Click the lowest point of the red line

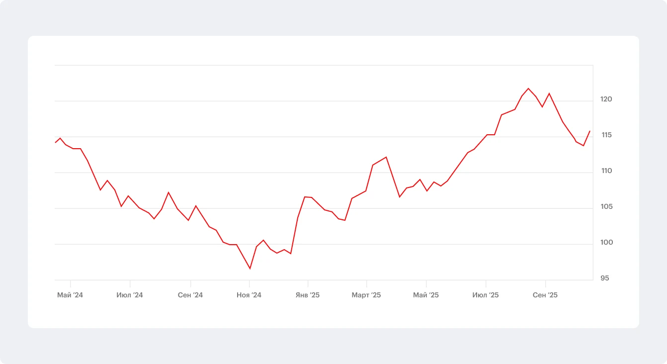point(250,269)
